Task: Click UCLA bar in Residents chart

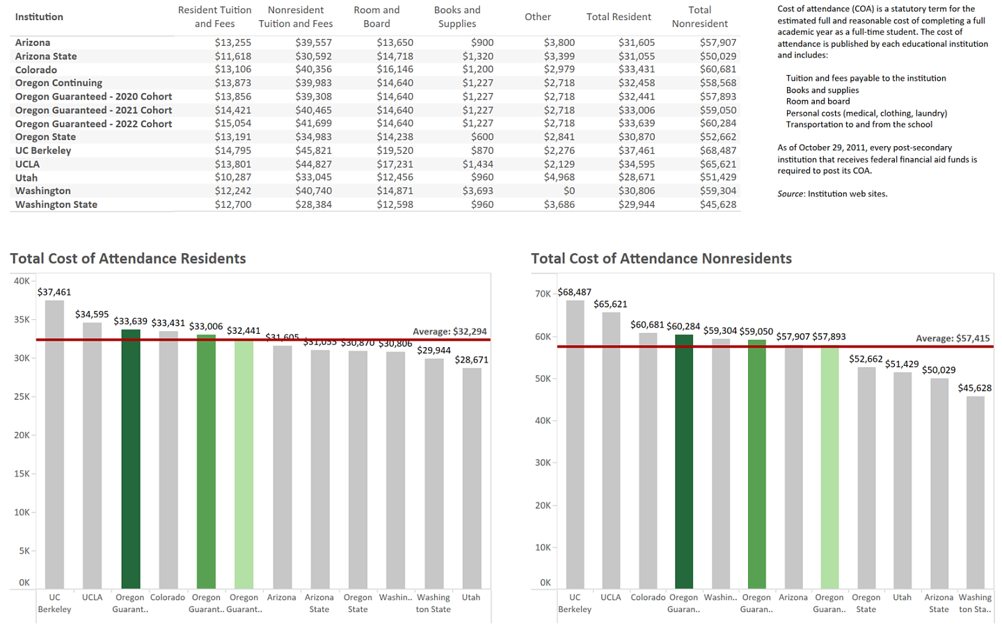Action: coord(92,456)
